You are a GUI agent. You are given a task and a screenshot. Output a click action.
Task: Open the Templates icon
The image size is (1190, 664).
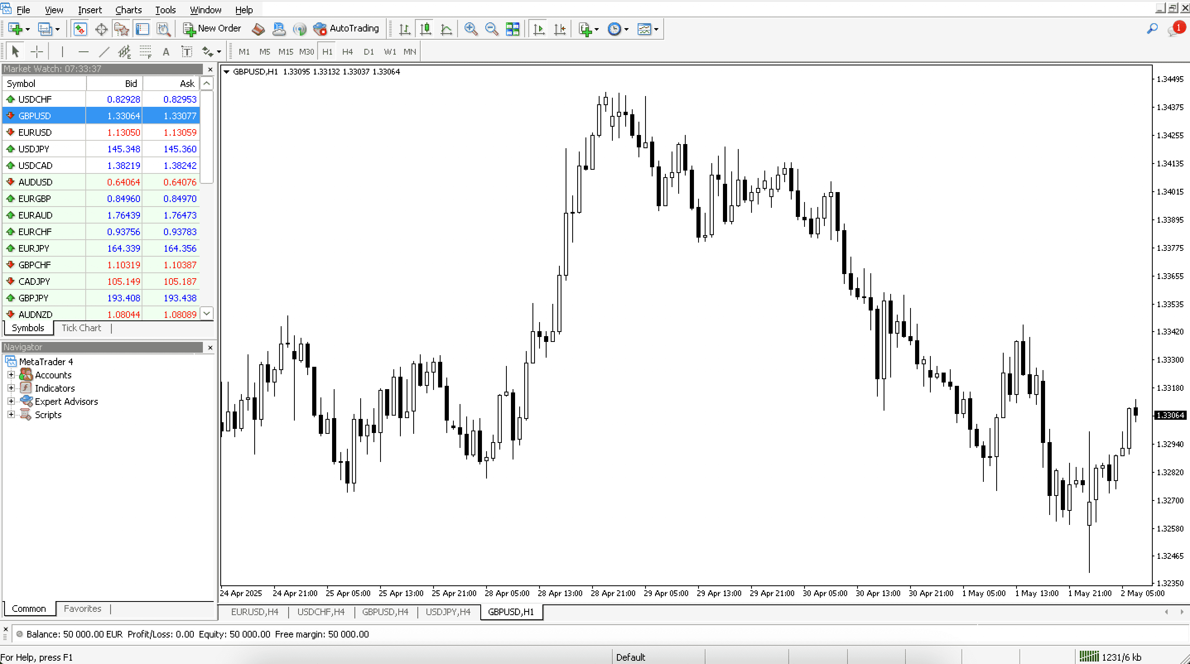click(644, 29)
